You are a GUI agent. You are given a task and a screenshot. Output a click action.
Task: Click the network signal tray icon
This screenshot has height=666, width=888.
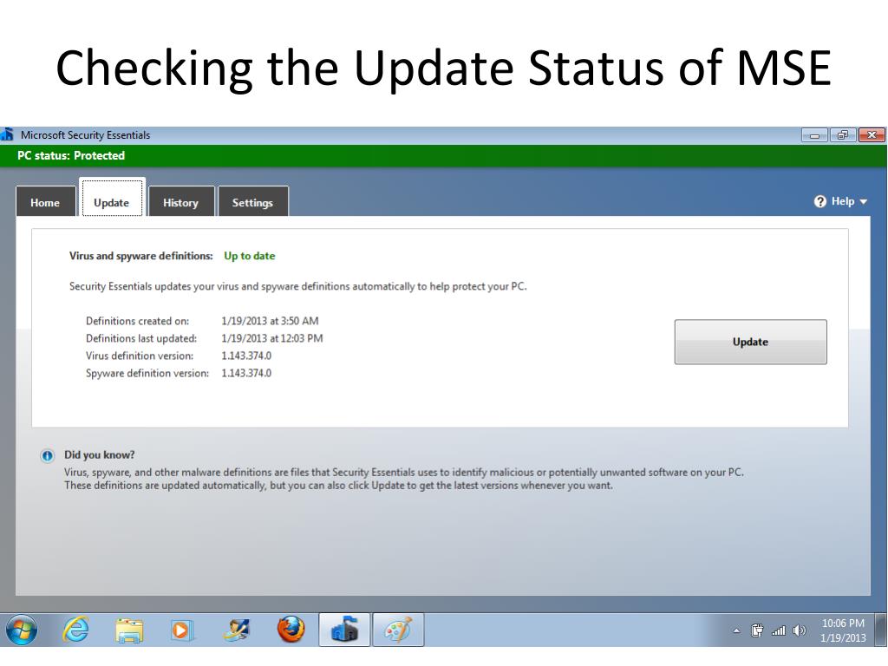(779, 630)
